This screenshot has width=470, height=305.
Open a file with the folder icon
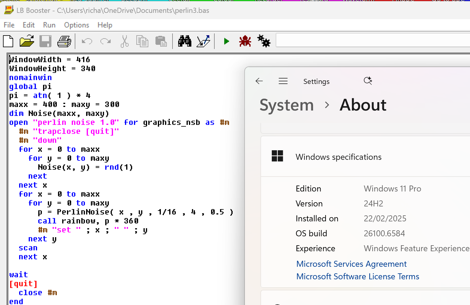click(27, 41)
